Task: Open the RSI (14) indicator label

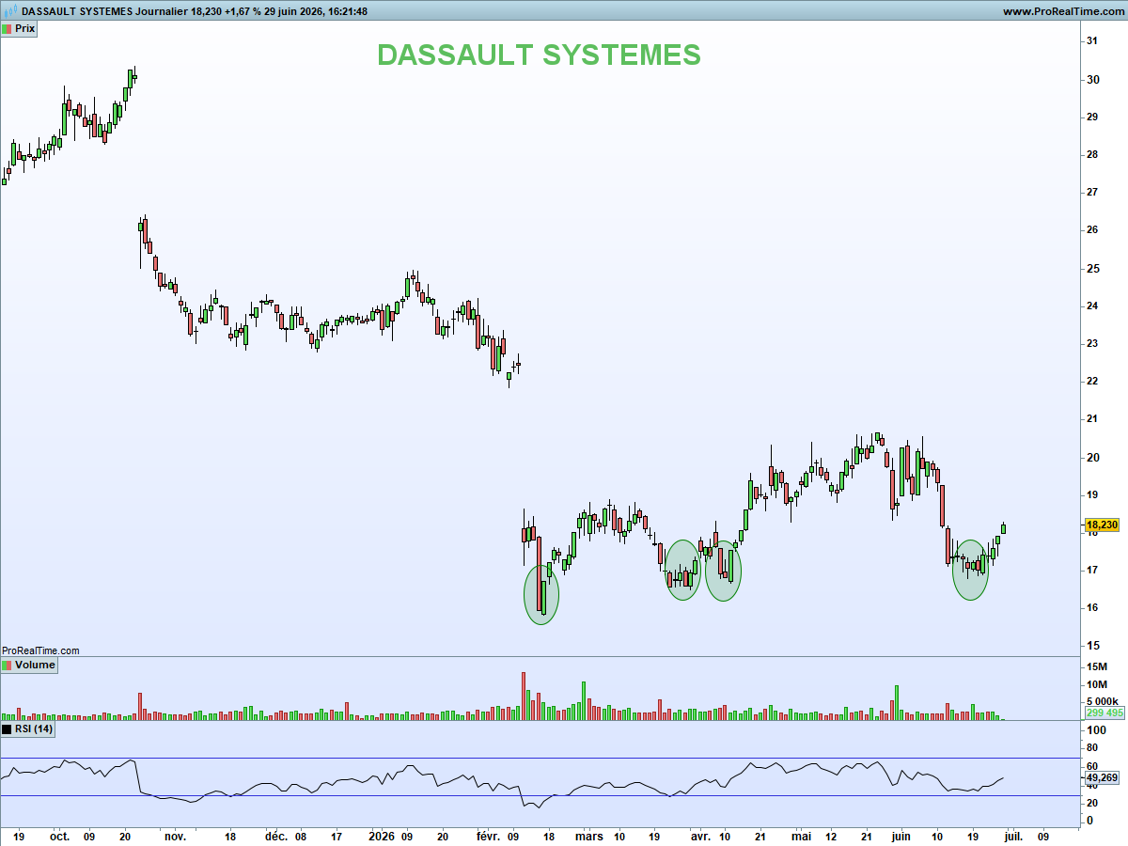Action: coord(28,729)
